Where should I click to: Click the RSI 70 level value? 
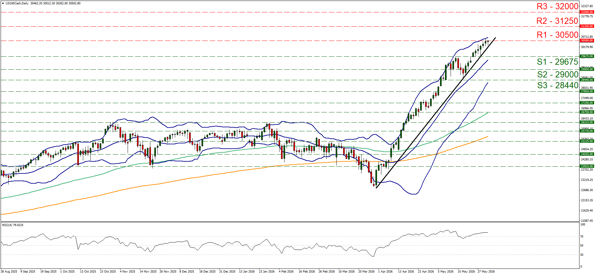coord(582,237)
